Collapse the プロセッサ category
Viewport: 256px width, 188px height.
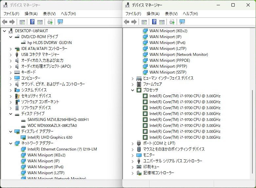point(132,90)
